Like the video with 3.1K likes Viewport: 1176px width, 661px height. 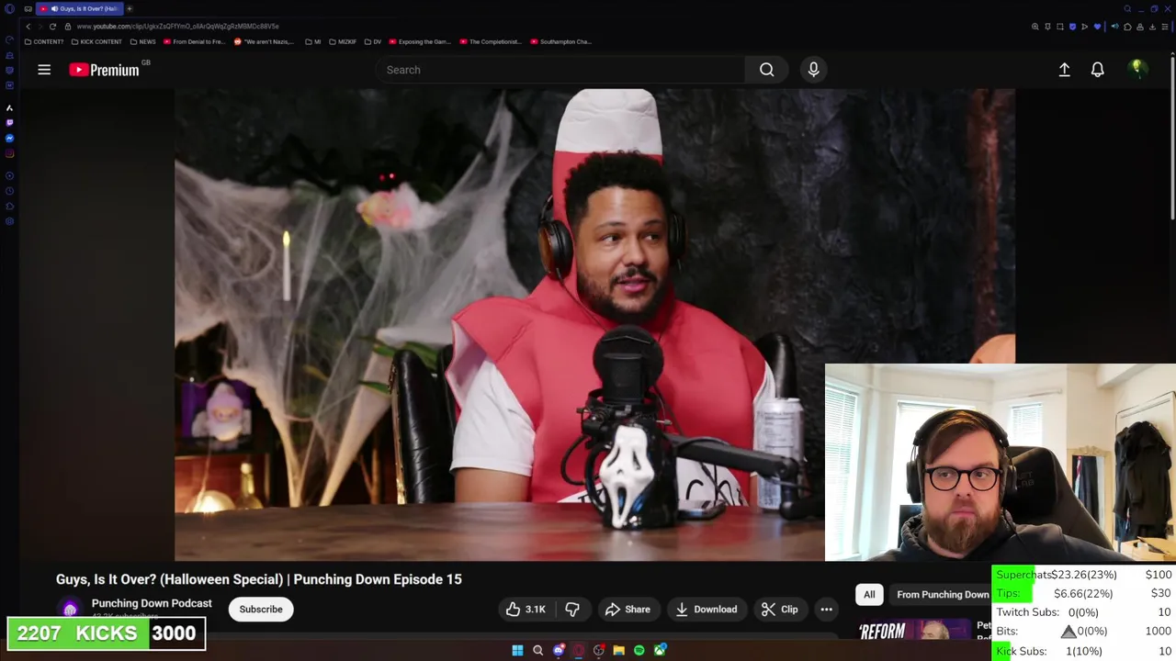[526, 610]
